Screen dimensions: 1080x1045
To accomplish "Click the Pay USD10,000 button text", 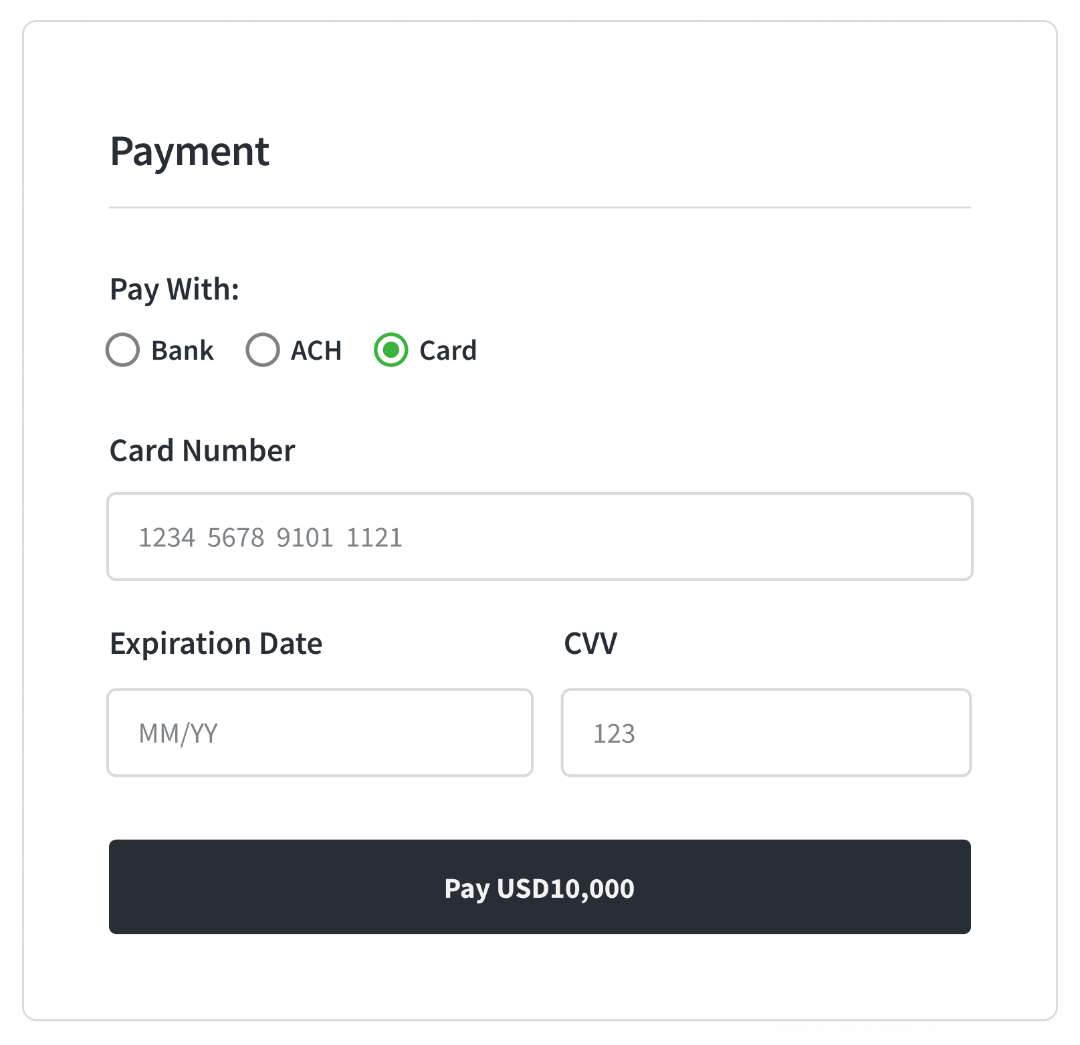I will coord(539,888).
